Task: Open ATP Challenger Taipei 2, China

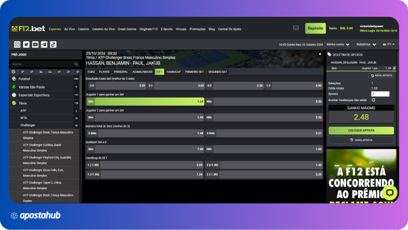Action: coord(44,185)
